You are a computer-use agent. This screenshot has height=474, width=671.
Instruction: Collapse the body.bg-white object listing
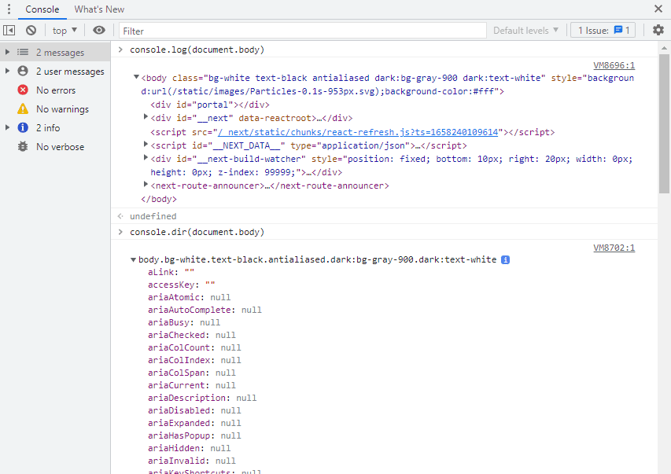point(133,259)
